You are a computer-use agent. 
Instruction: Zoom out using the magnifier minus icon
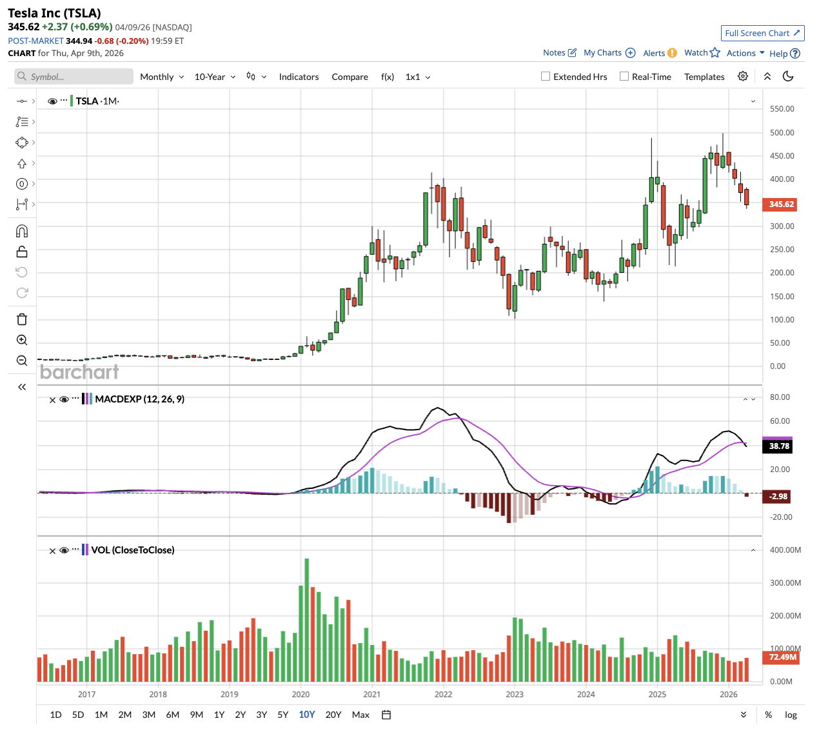[22, 361]
